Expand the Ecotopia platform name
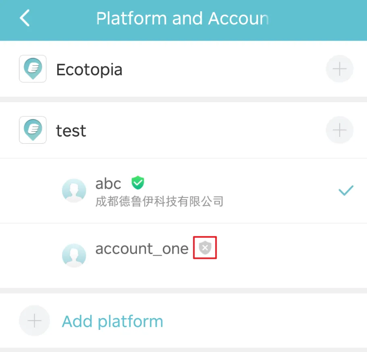Viewport: 367px width, 352px height. 89,70
